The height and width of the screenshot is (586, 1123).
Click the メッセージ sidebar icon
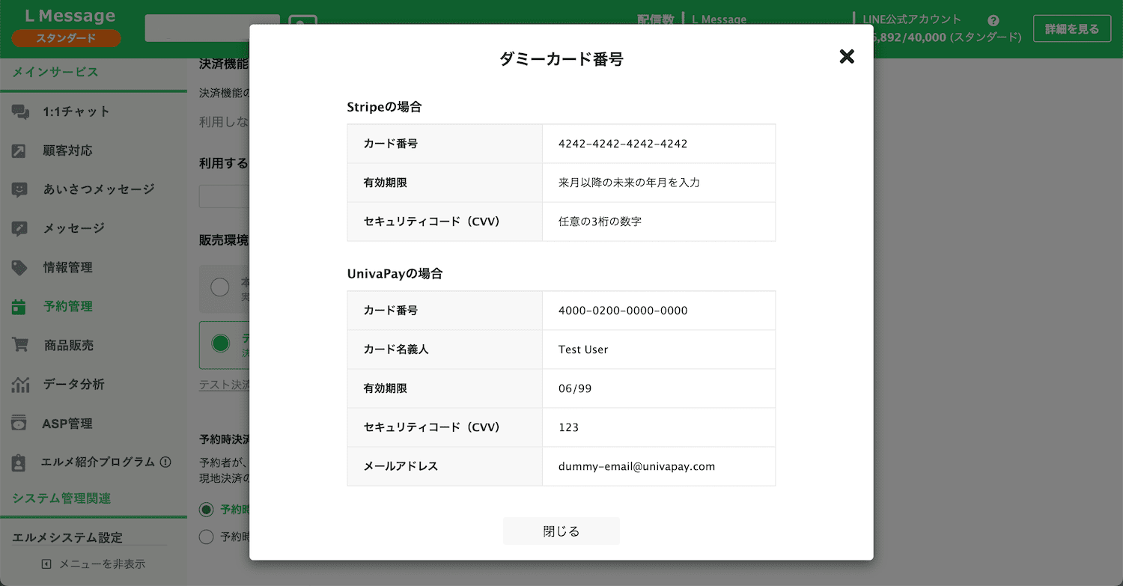click(19, 229)
